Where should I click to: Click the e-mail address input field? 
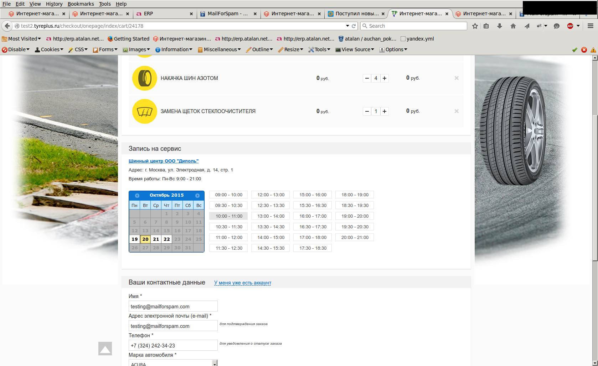[173, 326]
